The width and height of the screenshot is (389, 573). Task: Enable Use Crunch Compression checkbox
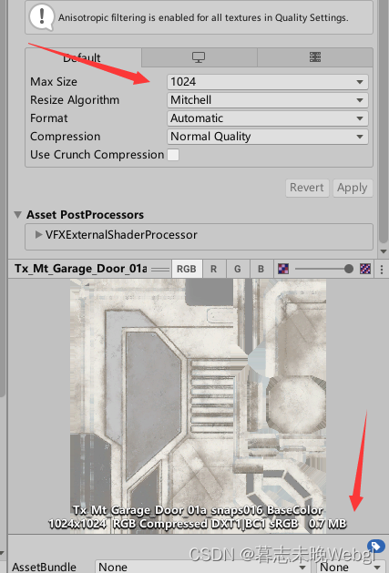tap(173, 155)
